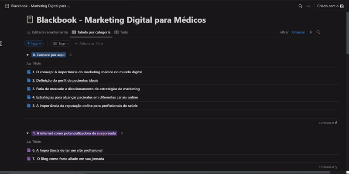Click the Blackbook breadcrumb title in top bar
349x174 pixels.
click(41, 6)
